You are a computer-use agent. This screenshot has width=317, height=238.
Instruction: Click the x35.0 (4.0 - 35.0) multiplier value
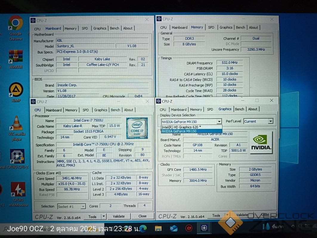pyautogui.click(x=72, y=184)
